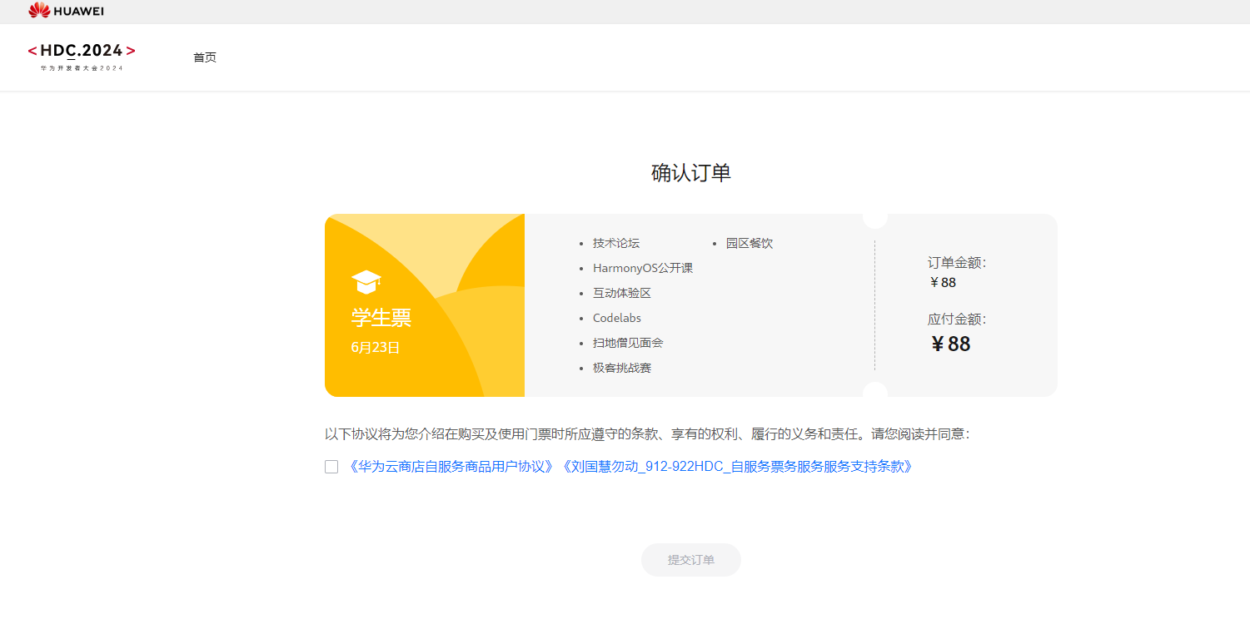1250x624 pixels.
Task: Select the 极客挑战赛 benefit item
Action: pos(622,368)
